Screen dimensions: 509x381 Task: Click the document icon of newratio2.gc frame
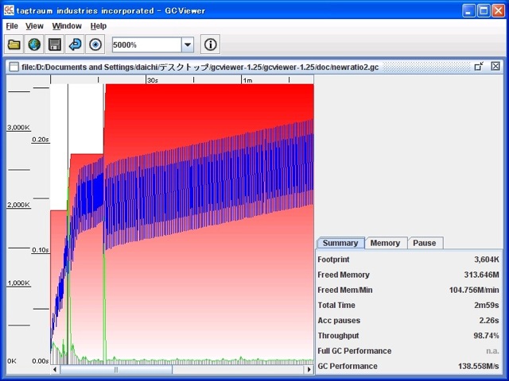tap(14, 67)
